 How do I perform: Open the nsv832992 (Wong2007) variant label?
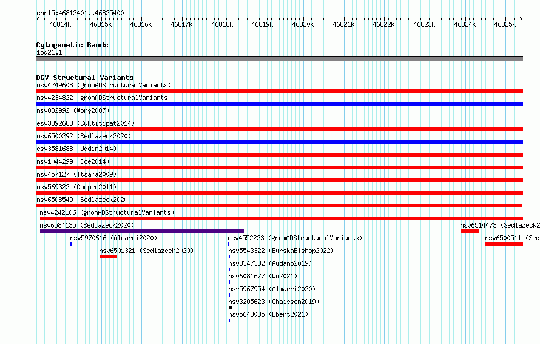click(x=73, y=110)
